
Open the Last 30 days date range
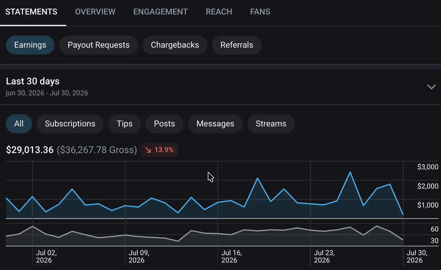(x=220, y=87)
